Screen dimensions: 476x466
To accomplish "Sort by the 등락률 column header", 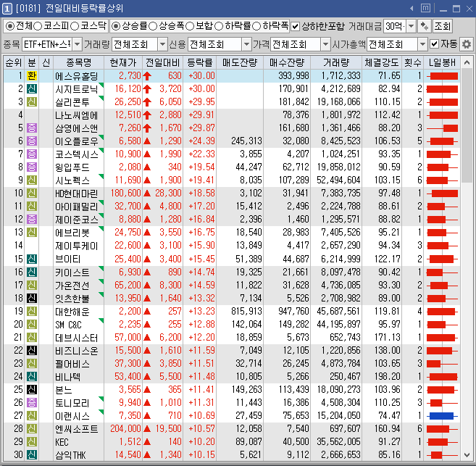I will [x=199, y=62].
